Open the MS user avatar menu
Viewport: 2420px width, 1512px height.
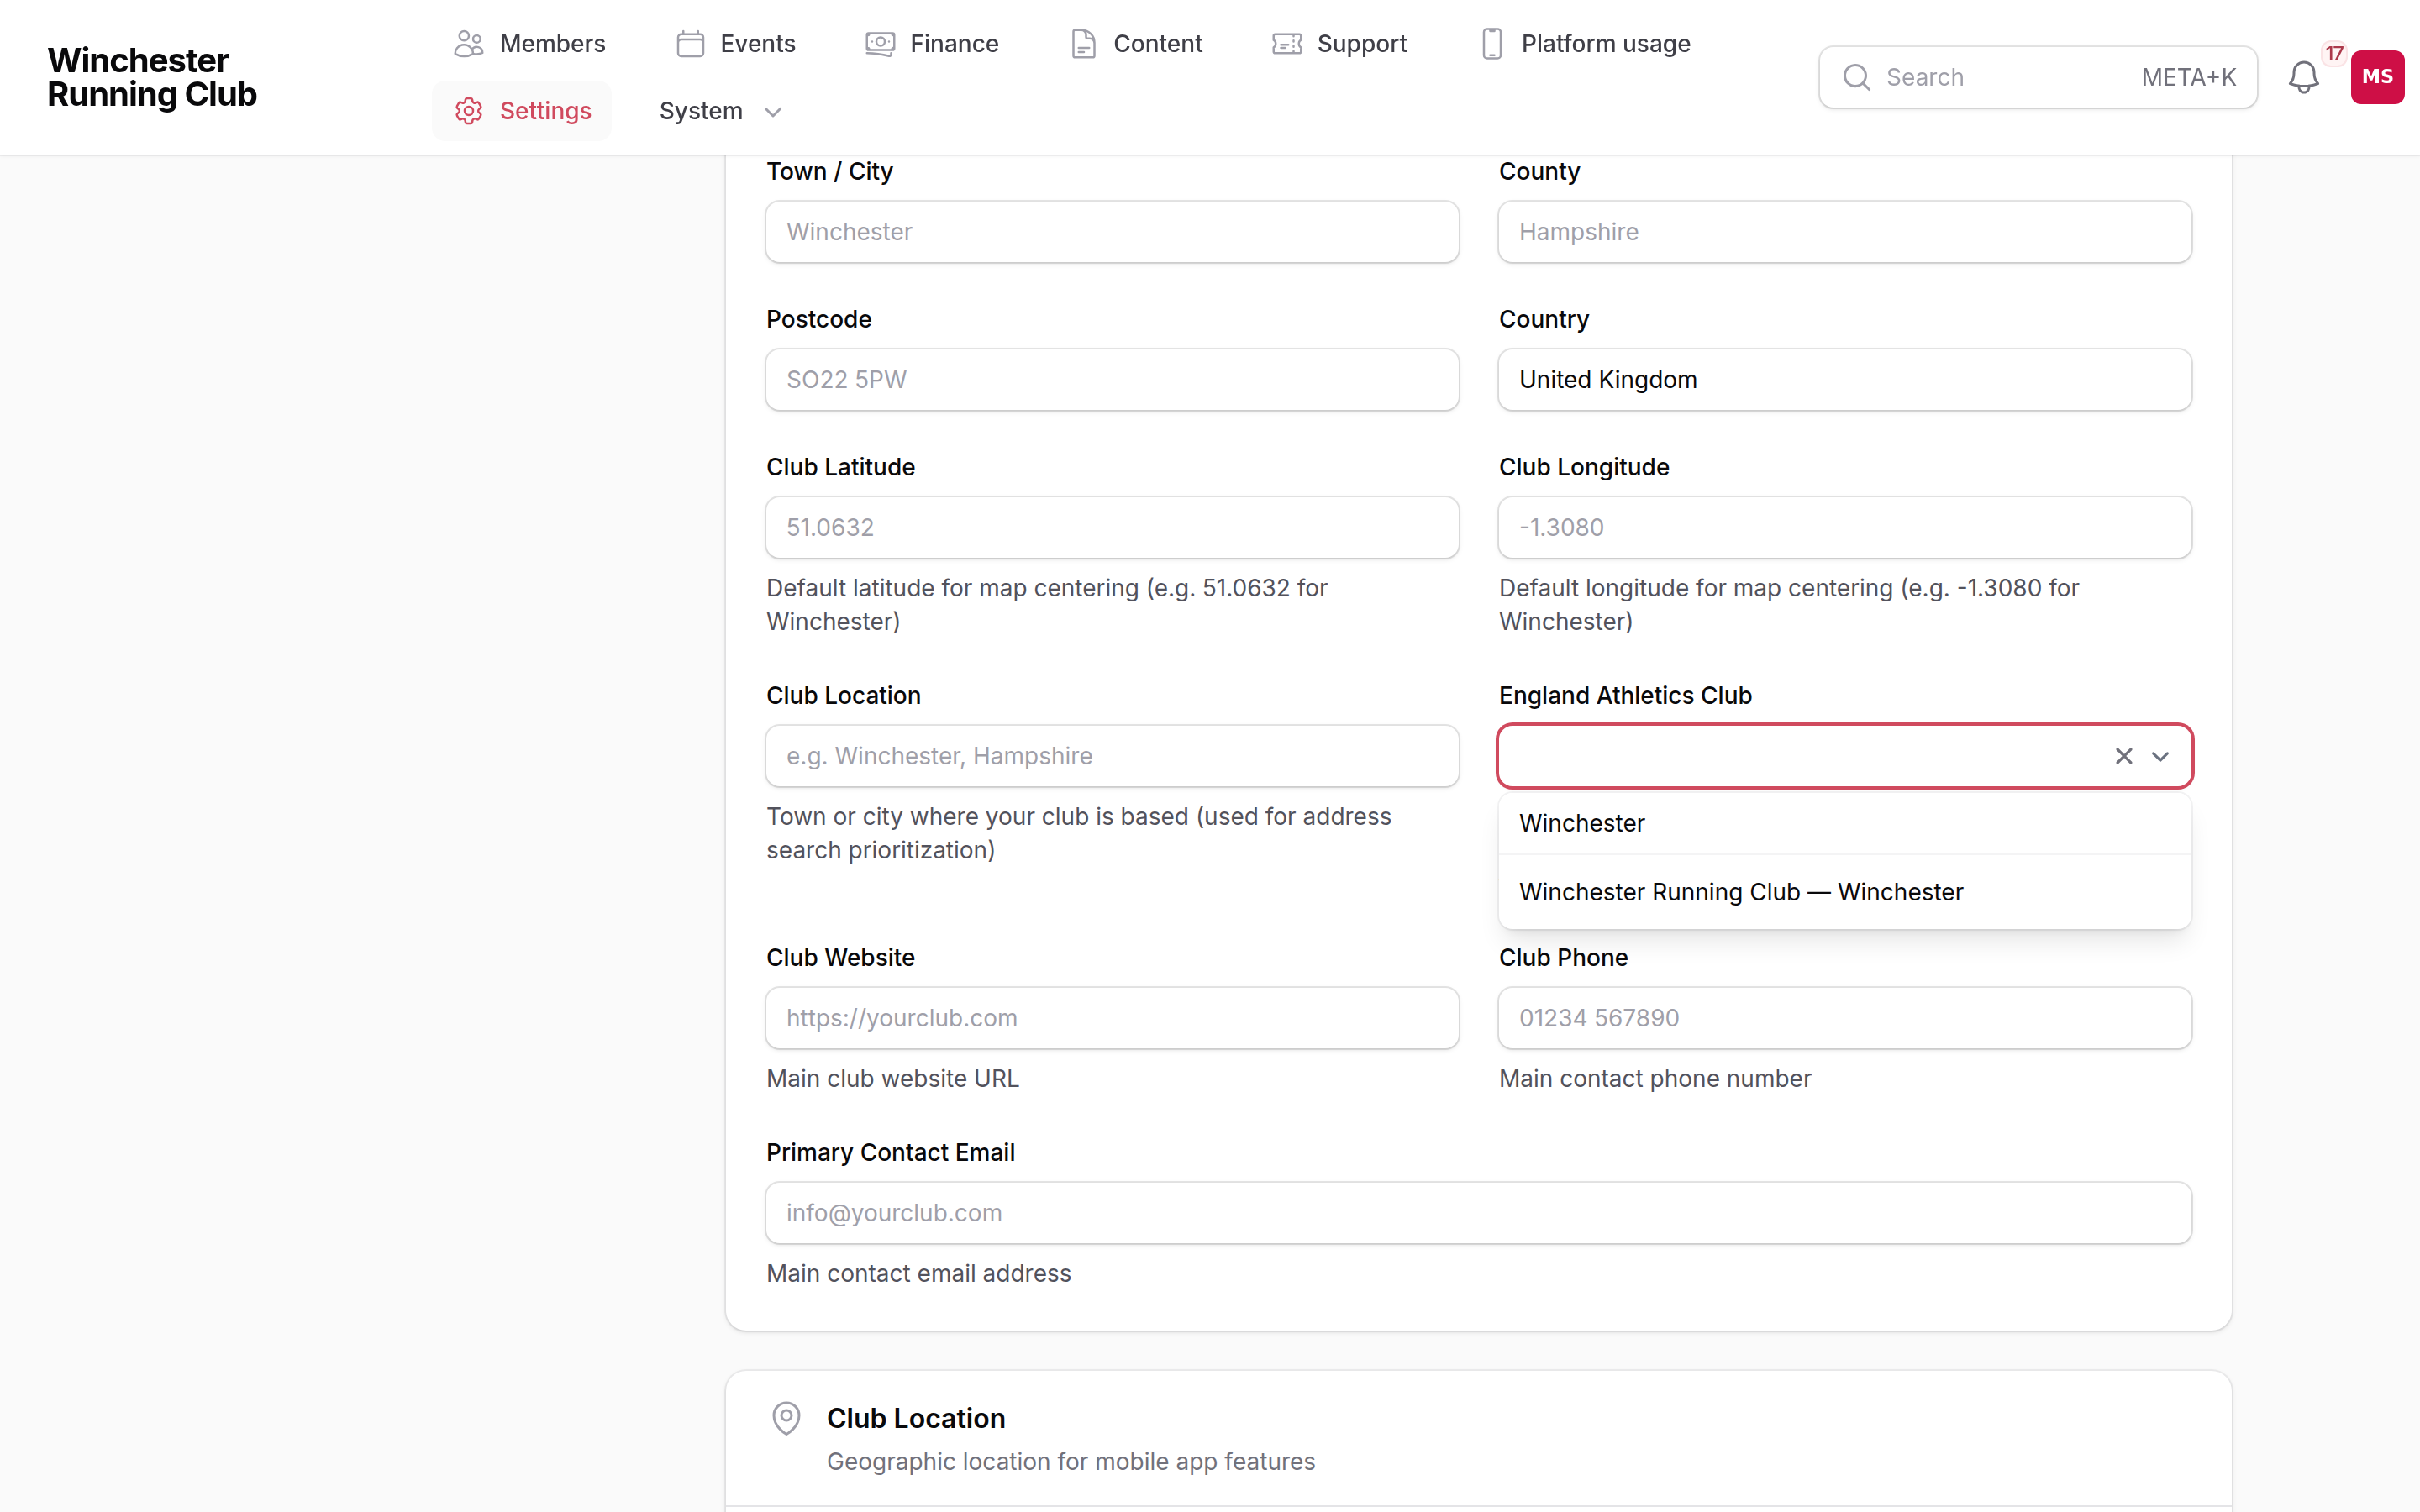click(2377, 77)
